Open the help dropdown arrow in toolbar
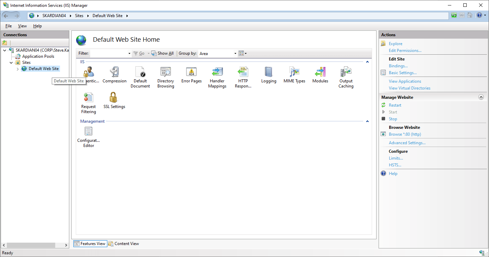This screenshot has height=257, width=489. [485, 16]
